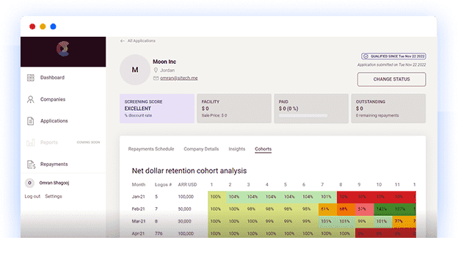458x265 pixels.
Task: Open the Settings link in sidebar
Action: pos(54,196)
